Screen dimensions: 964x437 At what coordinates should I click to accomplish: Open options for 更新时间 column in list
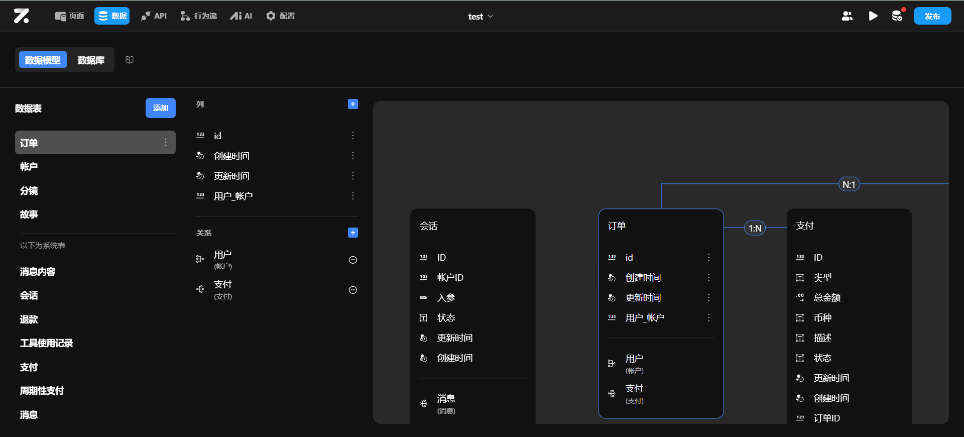(x=353, y=176)
